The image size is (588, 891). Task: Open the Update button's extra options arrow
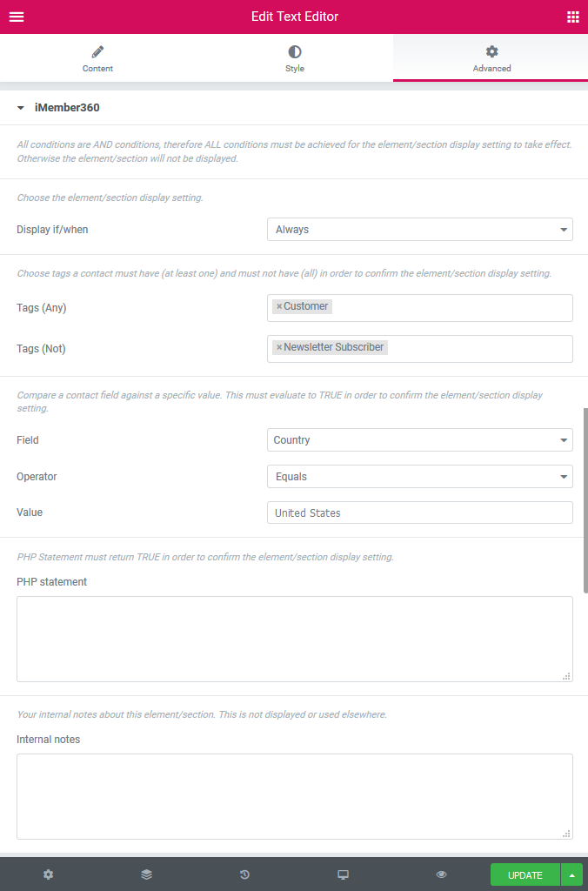tap(571, 874)
